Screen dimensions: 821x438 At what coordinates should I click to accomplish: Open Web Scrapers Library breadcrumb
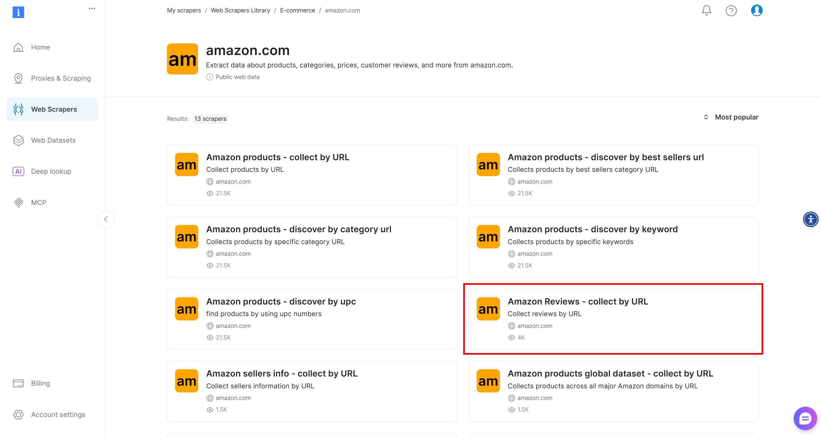(240, 10)
